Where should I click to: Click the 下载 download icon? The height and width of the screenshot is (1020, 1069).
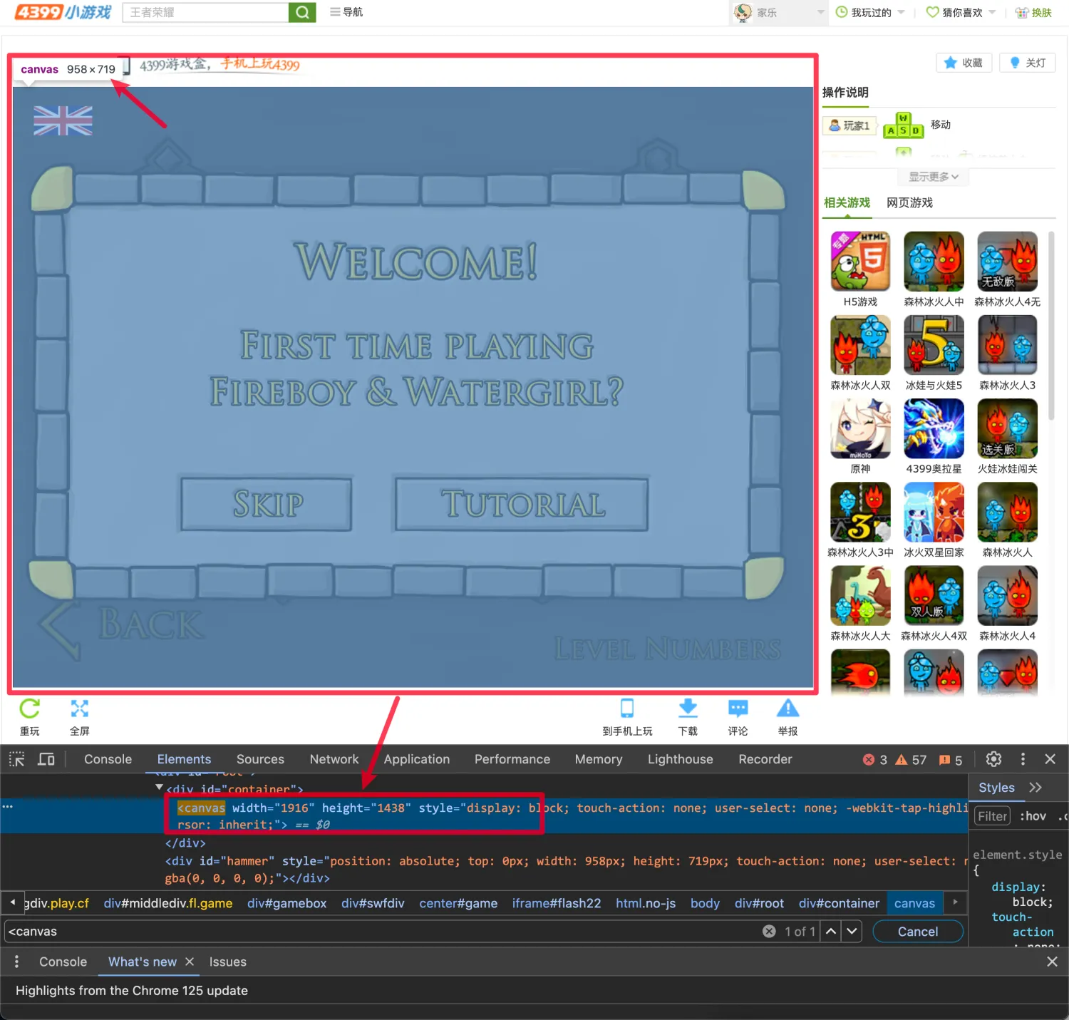click(x=688, y=708)
